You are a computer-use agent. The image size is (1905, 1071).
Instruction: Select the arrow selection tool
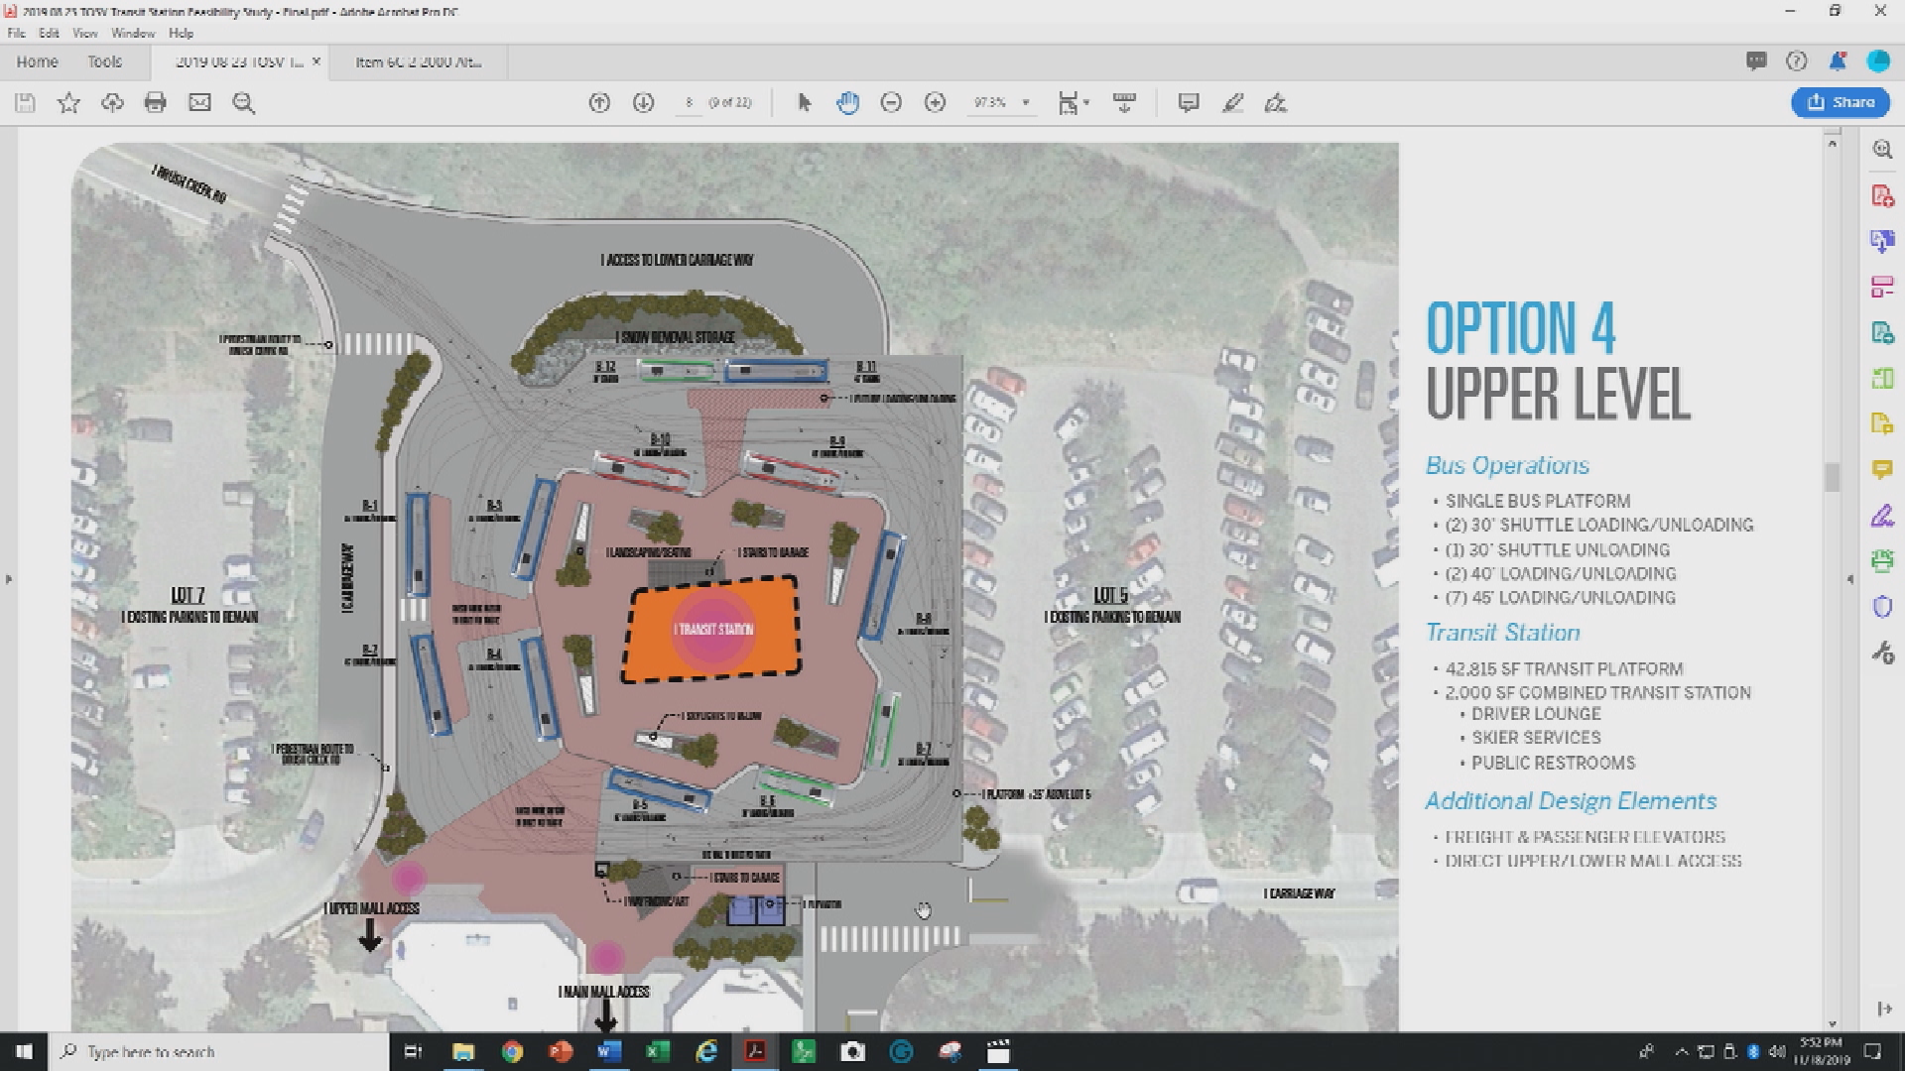pyautogui.click(x=805, y=102)
